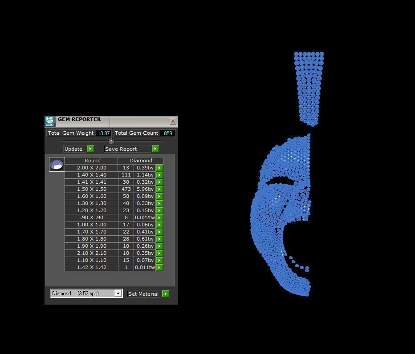Click the weight cell showing 5.96tw
Image resolution: width=415 pixels, height=354 pixels.
[x=145, y=189]
